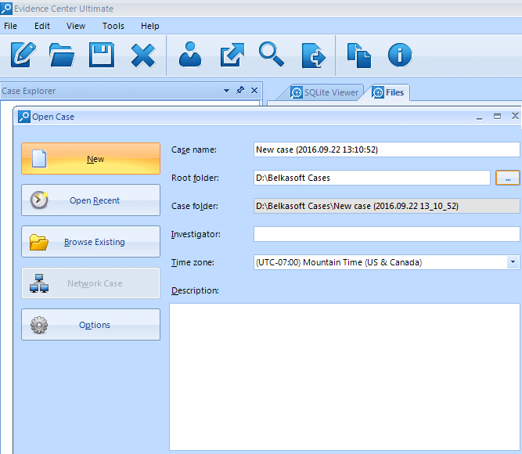Click the Open Case dialog title icon
Image resolution: width=522 pixels, height=454 pixels.
pos(24,117)
